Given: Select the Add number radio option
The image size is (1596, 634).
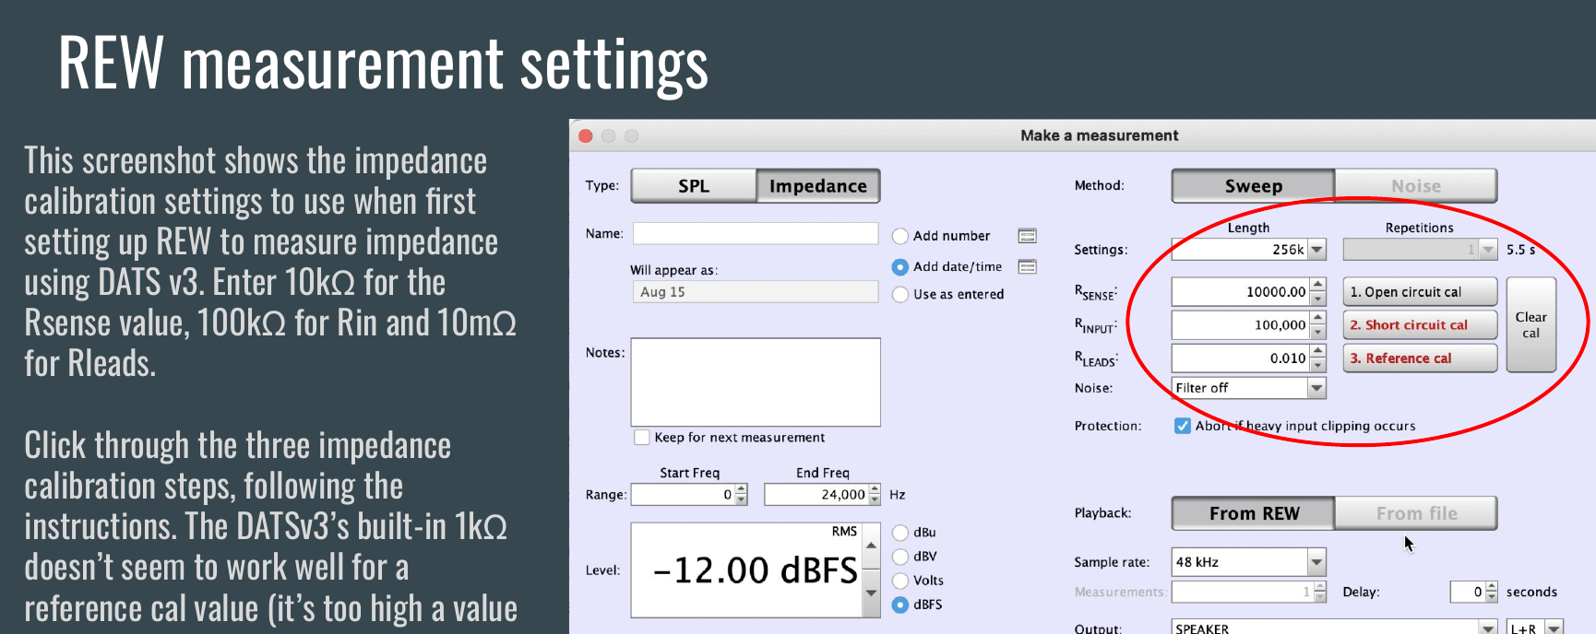Looking at the screenshot, I should tap(900, 236).
